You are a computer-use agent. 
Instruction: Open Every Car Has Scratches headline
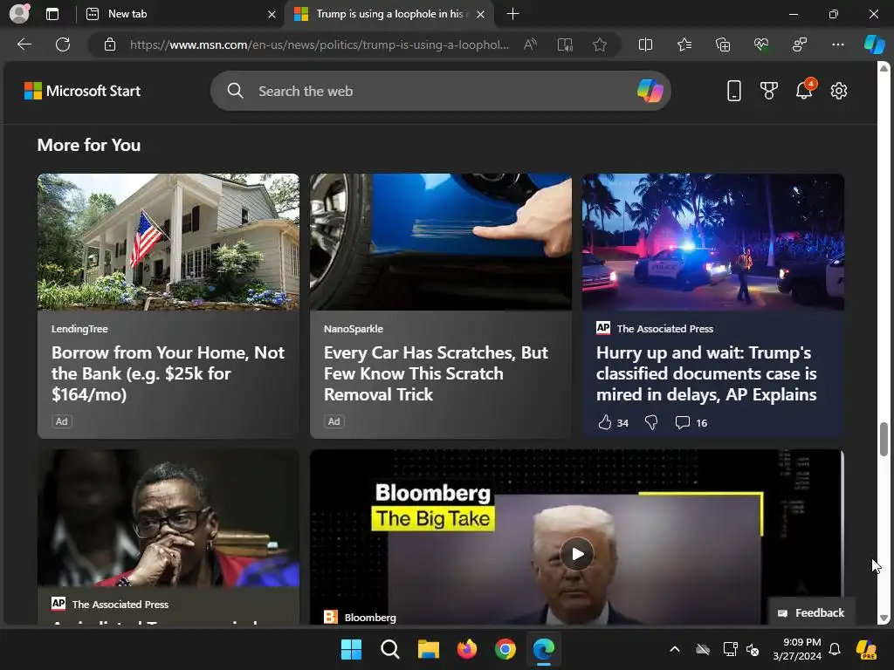pyautogui.click(x=436, y=373)
